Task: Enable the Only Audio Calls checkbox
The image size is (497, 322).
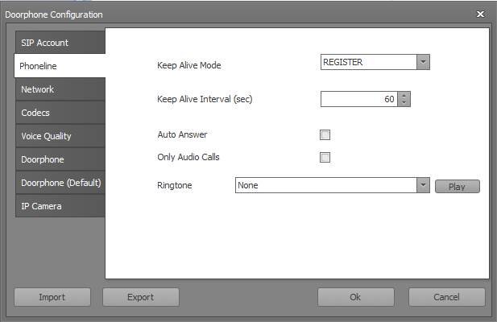Action: tap(325, 157)
